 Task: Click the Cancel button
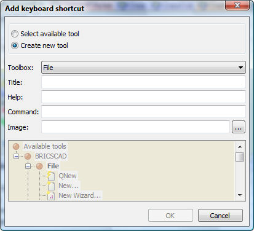[x=220, y=216]
